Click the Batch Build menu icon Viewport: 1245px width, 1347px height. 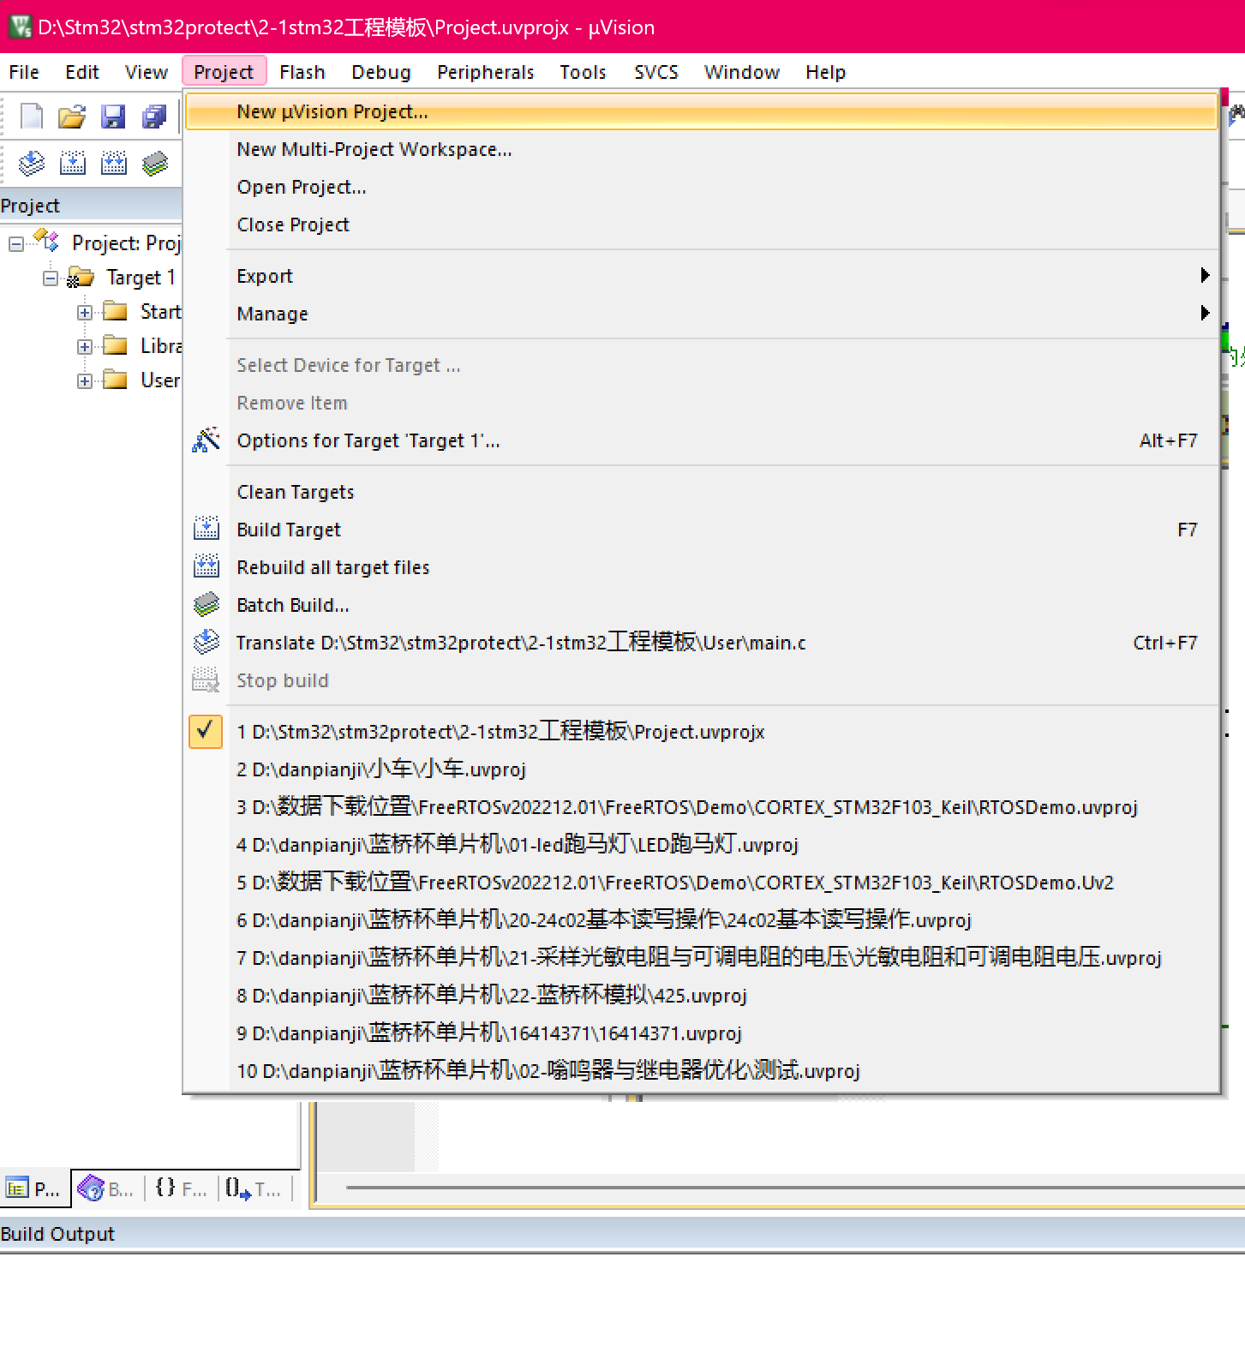click(x=206, y=604)
